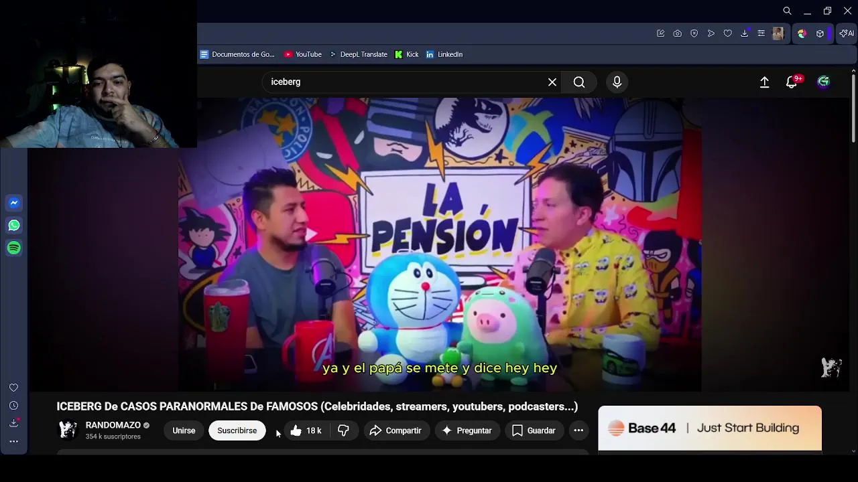Click the Base 44 advertisement banner
Image resolution: width=858 pixels, height=482 pixels.
[710, 428]
